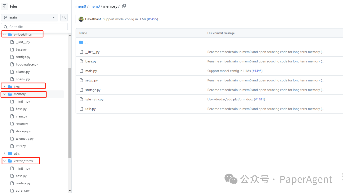The width and height of the screenshot is (343, 193).
Task: Focus the Go to file input
Action: [x=34, y=27]
